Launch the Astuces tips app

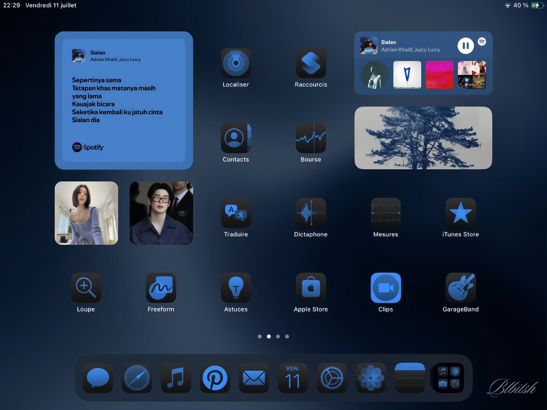pos(236,288)
